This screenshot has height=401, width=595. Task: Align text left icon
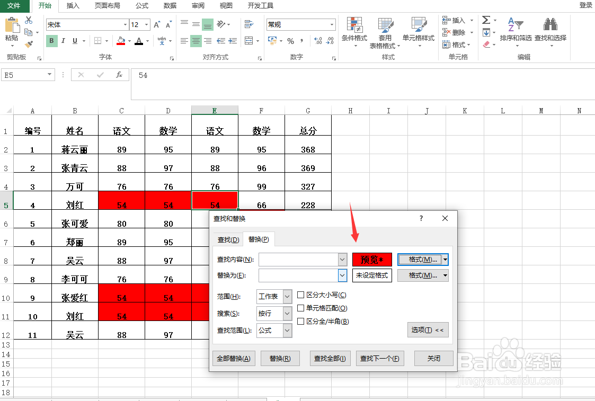pyautogui.click(x=184, y=41)
